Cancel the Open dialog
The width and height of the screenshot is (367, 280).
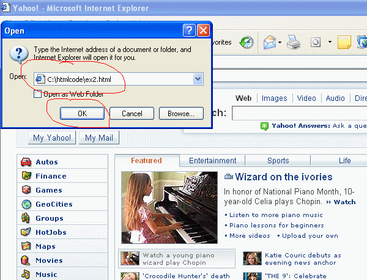point(132,114)
